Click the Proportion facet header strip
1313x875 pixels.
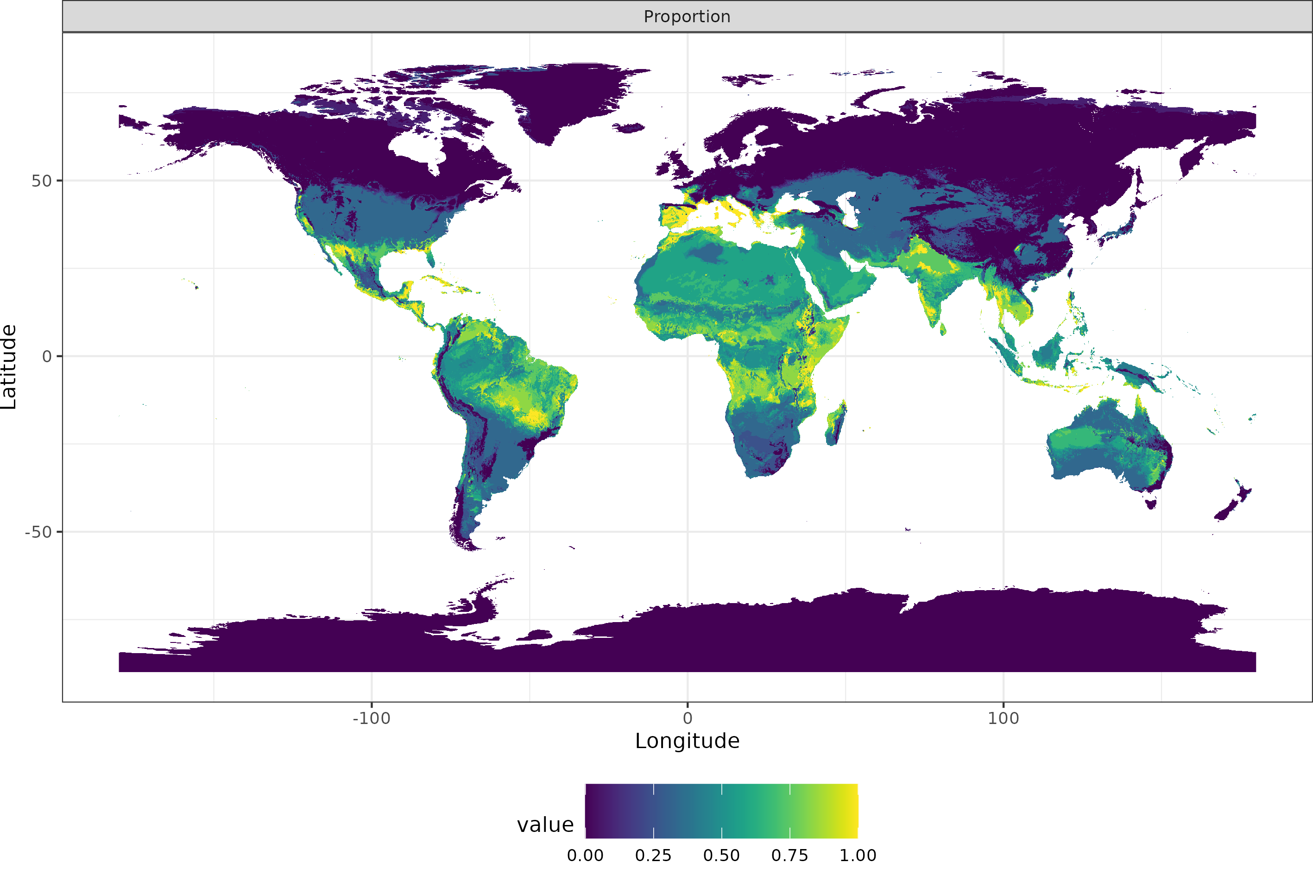[687, 16]
